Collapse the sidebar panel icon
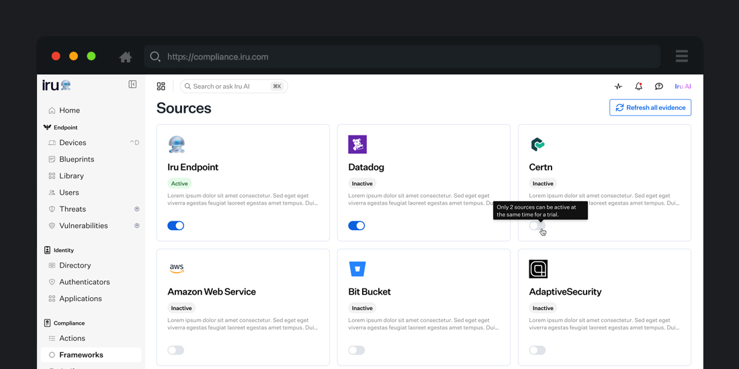The width and height of the screenshot is (739, 369). point(132,85)
